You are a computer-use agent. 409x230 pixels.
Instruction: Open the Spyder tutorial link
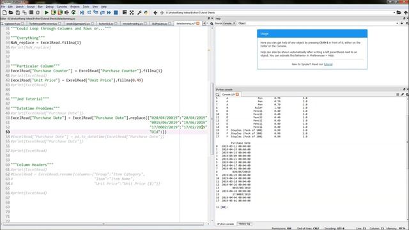coord(328,64)
